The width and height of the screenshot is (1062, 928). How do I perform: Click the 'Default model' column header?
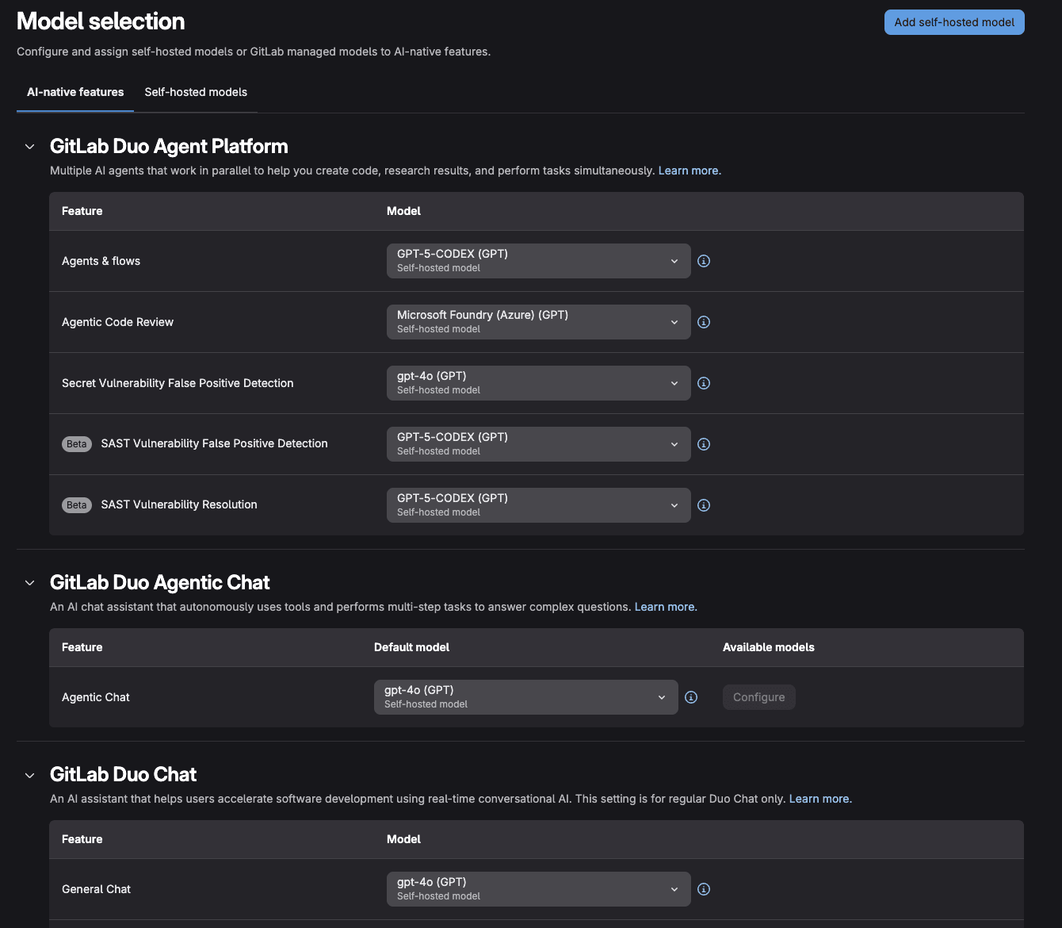click(x=411, y=647)
